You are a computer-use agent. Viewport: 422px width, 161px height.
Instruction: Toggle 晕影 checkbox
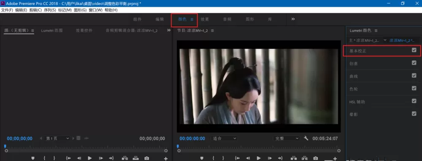click(414, 114)
